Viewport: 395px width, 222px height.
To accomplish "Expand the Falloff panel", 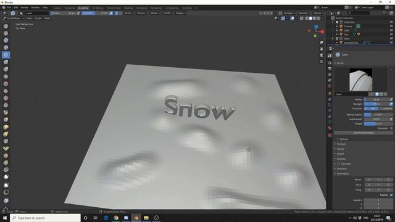I will [340, 154].
